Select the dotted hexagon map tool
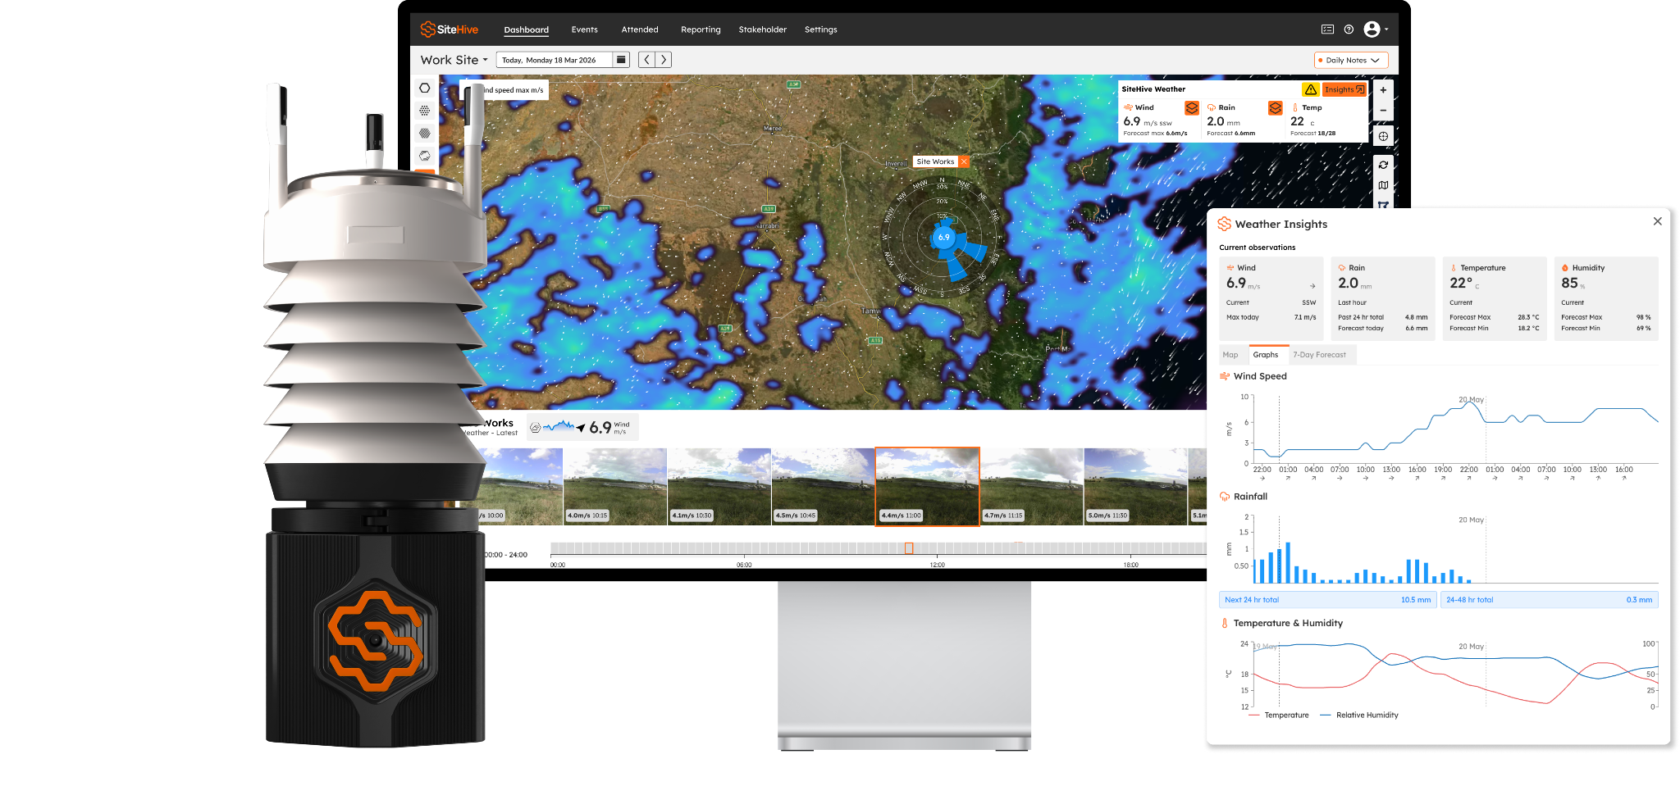 [424, 111]
